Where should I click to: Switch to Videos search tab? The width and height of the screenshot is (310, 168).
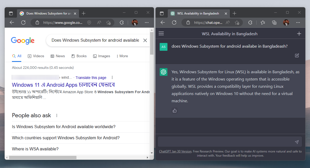[36, 56]
